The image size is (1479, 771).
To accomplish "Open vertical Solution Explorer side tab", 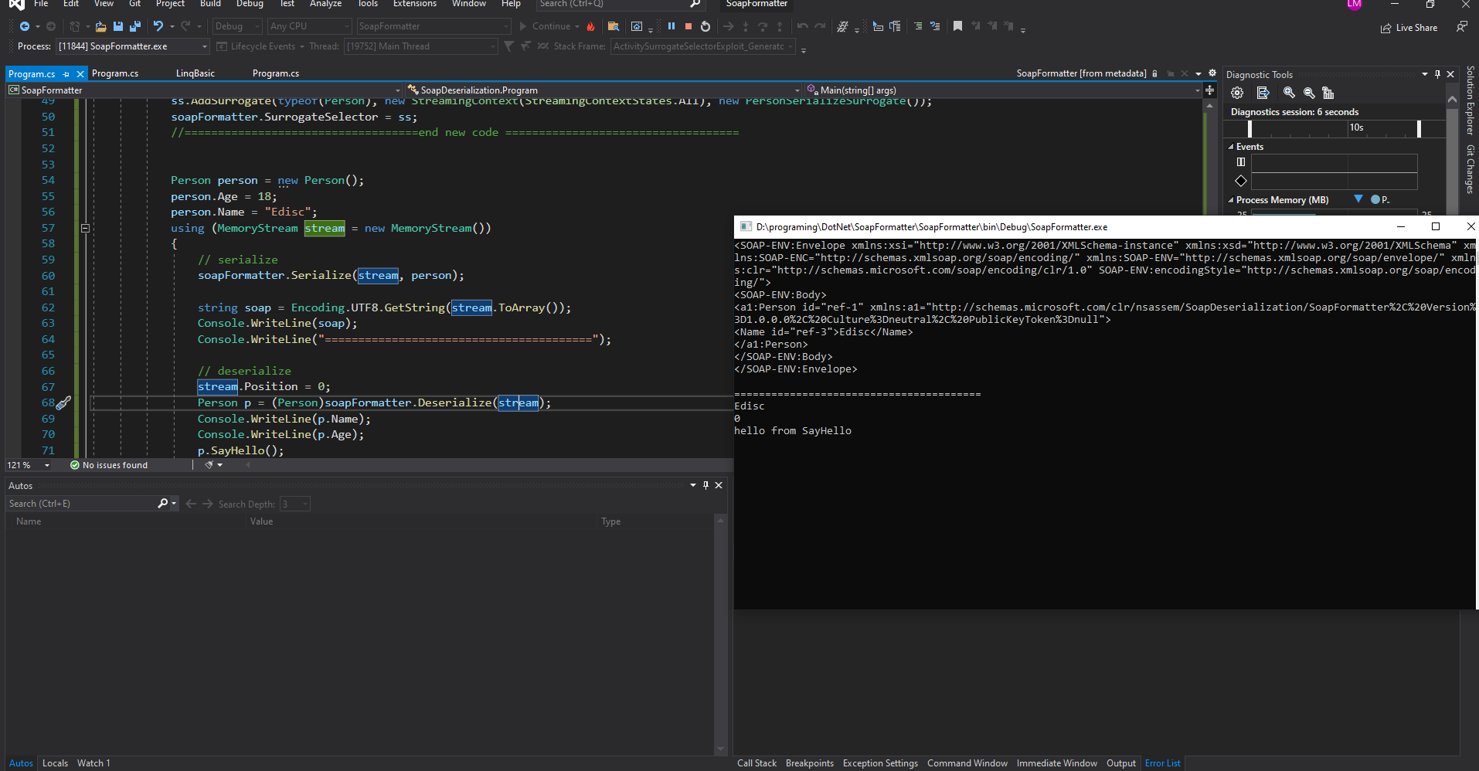I will tap(1470, 100).
